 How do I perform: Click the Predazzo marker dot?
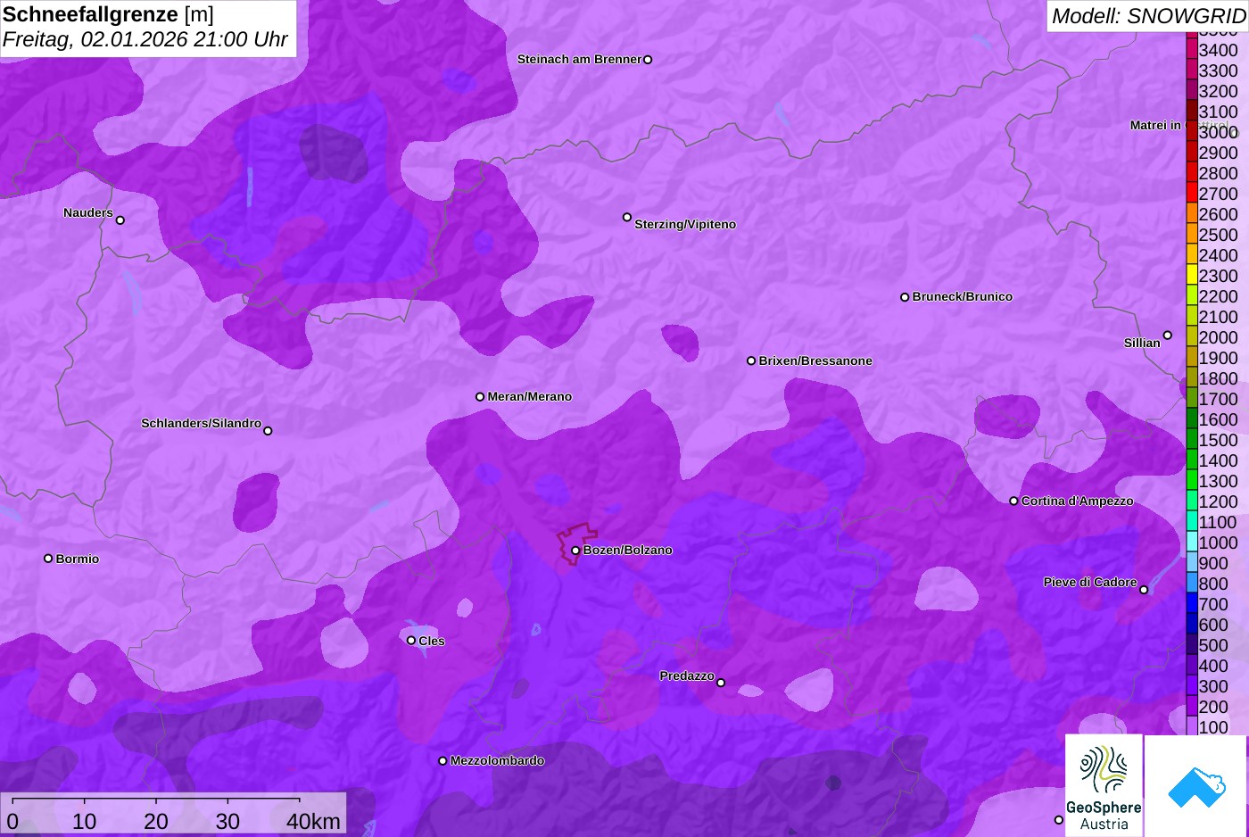[x=721, y=683]
